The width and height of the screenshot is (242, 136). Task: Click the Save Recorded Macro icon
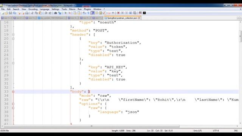(135, 13)
